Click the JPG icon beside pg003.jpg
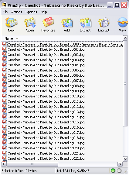The width and height of the screenshot is (129, 175). click(x=5, y=60)
